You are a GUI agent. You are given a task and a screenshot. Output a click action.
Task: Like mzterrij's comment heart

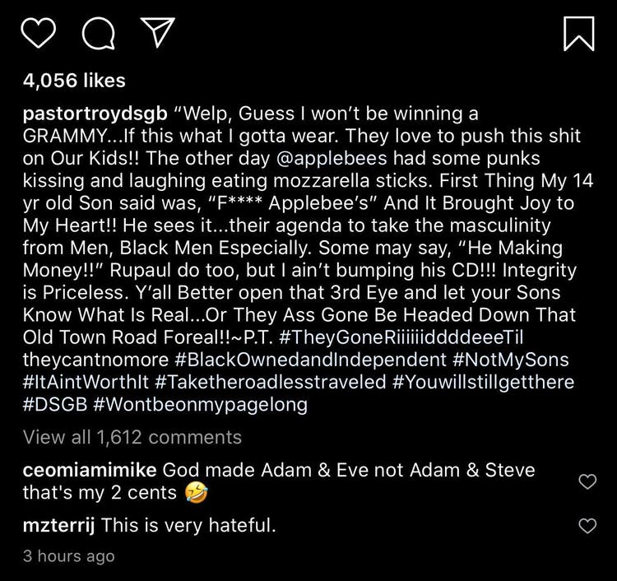[587, 525]
